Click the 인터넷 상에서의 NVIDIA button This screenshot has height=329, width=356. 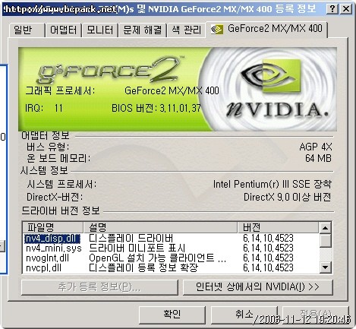pos(257,287)
